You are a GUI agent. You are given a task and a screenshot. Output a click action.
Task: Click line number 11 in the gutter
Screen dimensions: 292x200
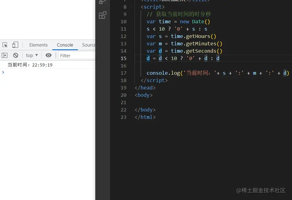click(123, 29)
